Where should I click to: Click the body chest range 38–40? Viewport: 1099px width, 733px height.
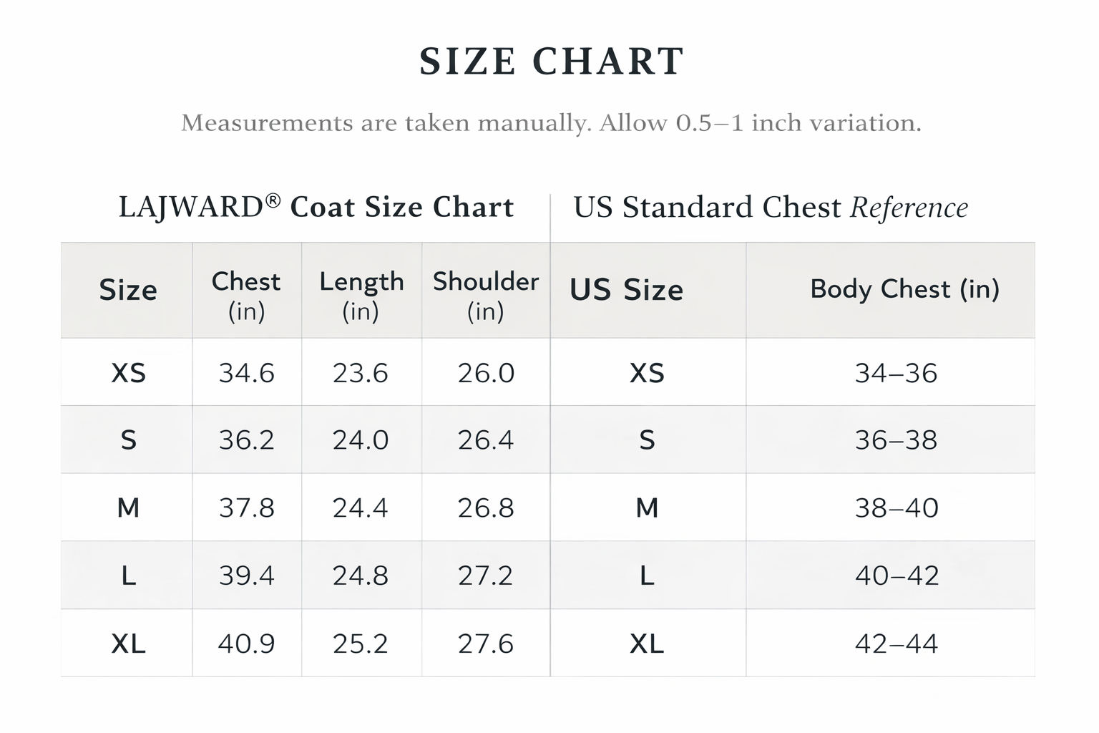coord(896,508)
